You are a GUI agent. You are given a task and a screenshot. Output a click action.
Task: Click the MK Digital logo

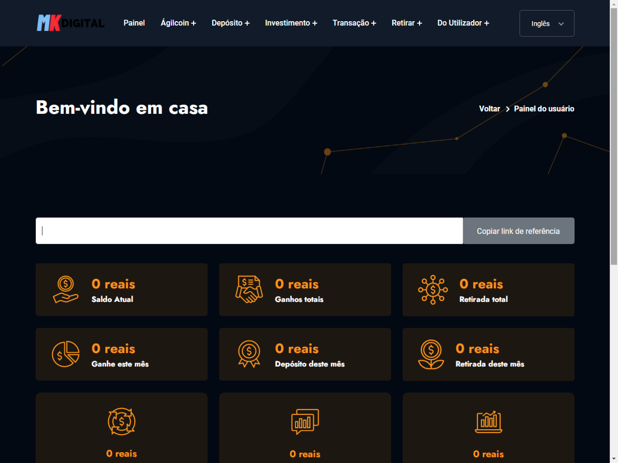coord(70,23)
